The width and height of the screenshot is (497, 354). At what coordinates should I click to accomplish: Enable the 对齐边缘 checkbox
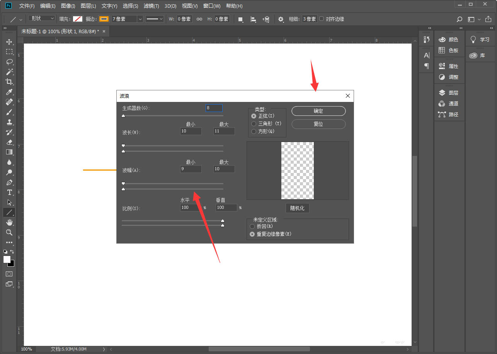point(322,19)
